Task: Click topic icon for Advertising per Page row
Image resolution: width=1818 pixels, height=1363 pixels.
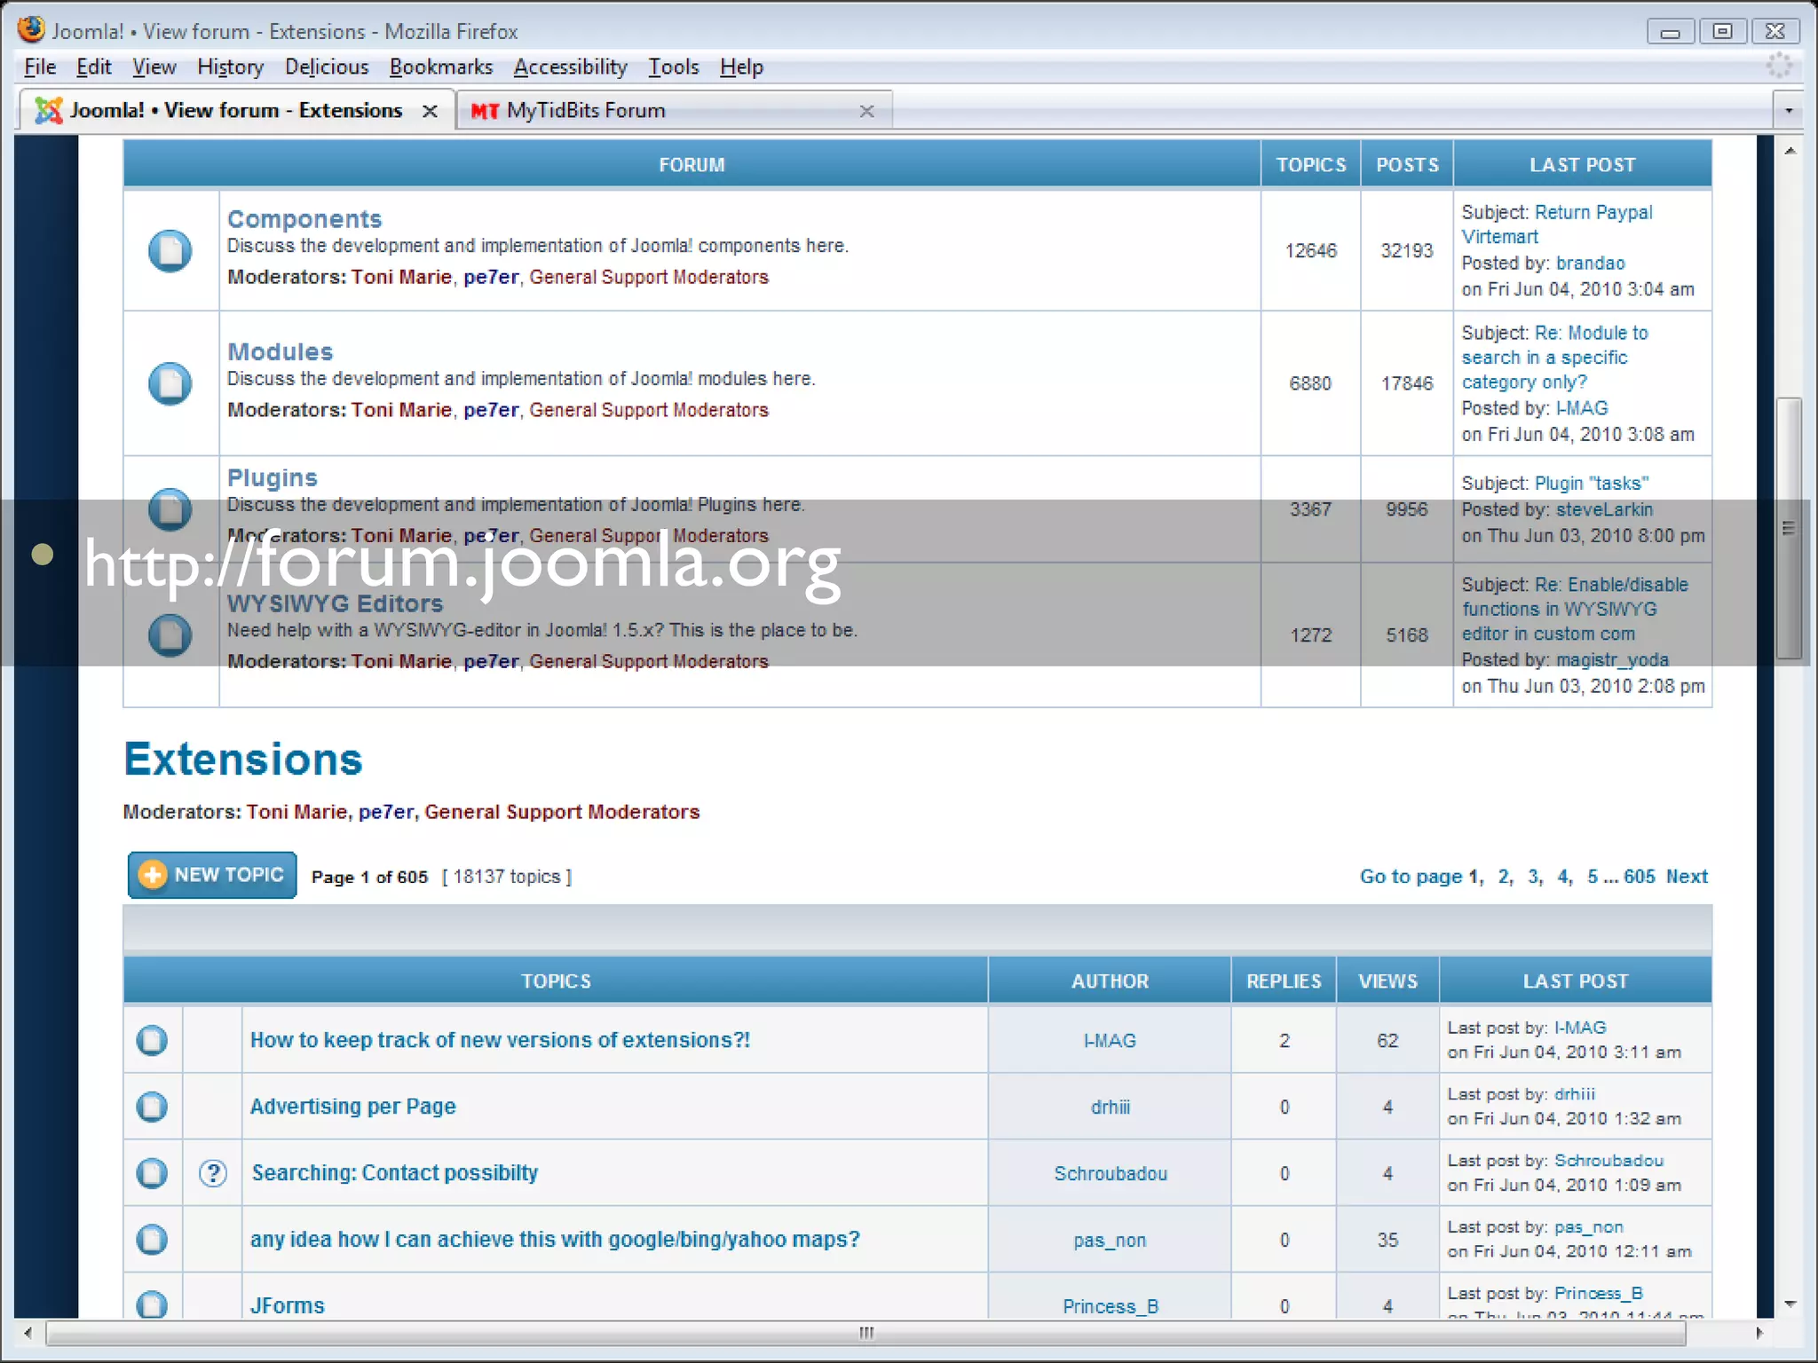Action: point(152,1107)
